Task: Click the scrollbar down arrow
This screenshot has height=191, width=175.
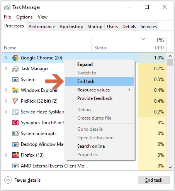Action: click(x=170, y=167)
